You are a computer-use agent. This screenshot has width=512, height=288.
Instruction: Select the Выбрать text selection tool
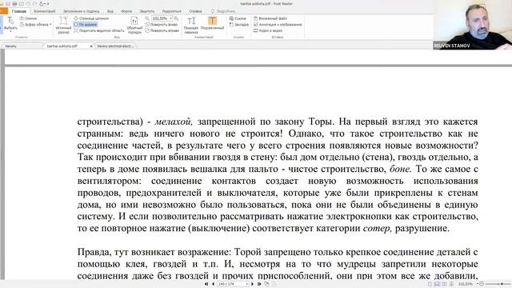[x=10, y=24]
